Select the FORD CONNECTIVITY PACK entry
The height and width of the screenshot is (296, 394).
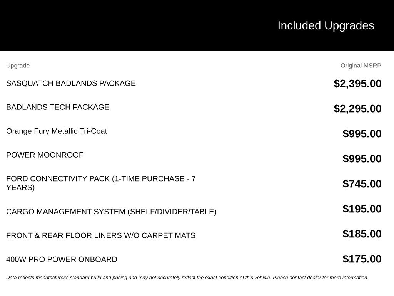(101, 183)
